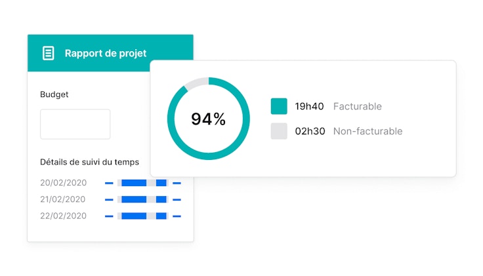Click the time bar for 21/02/2020

pos(142,199)
